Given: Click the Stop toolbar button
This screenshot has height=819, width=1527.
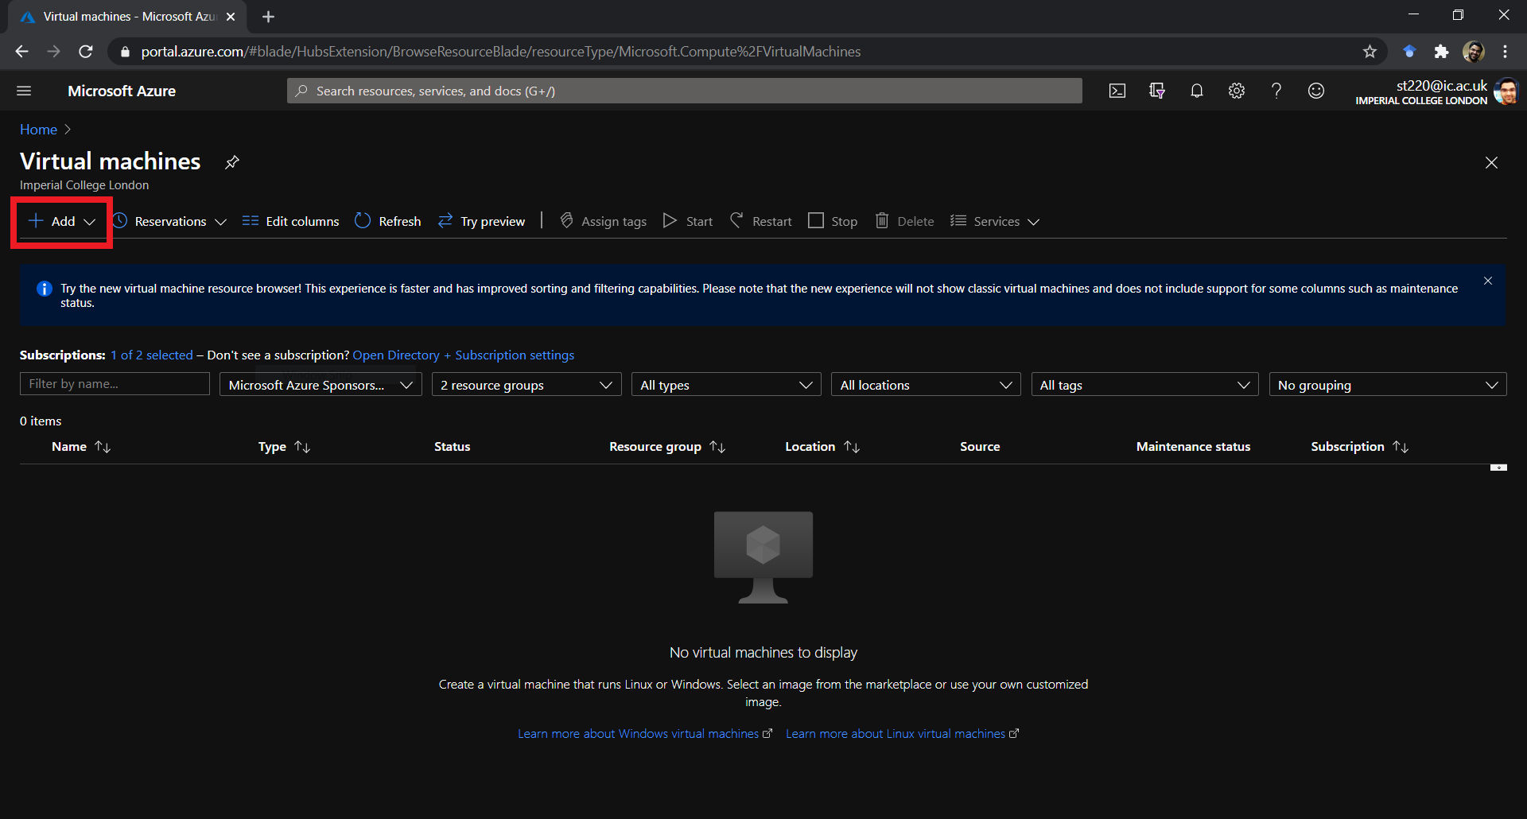Looking at the screenshot, I should click(x=833, y=221).
